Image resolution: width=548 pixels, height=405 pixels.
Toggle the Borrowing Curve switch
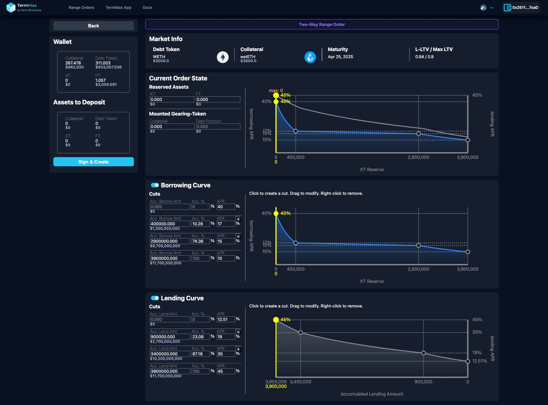155,185
